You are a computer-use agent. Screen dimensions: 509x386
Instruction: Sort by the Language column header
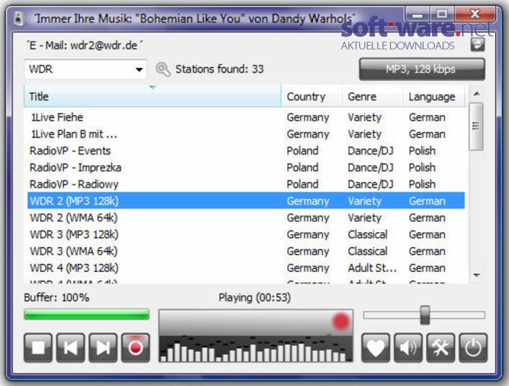(x=434, y=96)
